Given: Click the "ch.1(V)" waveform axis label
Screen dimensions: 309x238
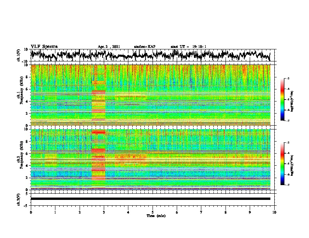Looking at the screenshot, I should click(19, 55).
